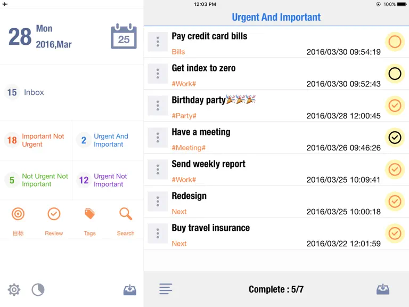Select Important Not Urgent category

pos(36,140)
